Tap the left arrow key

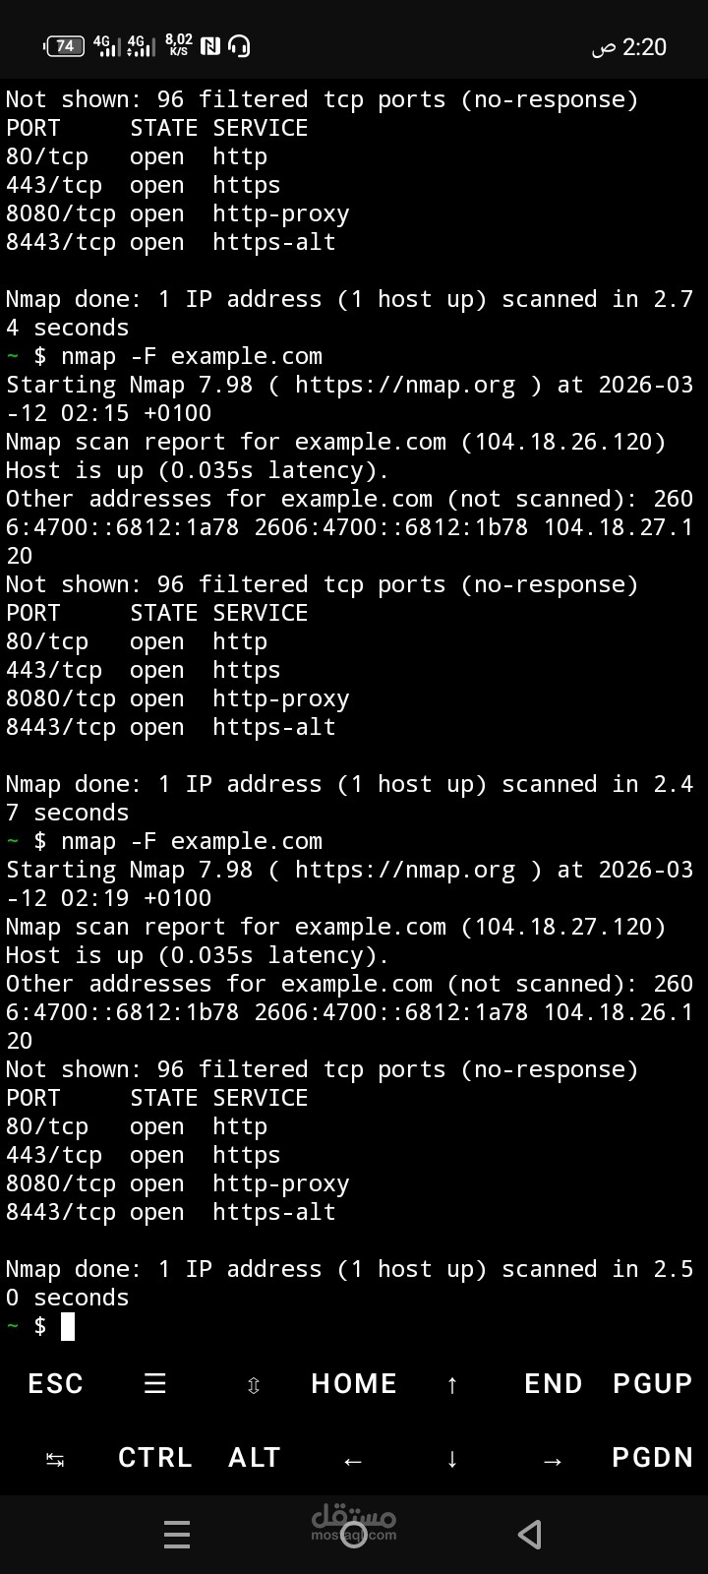[354, 1461]
